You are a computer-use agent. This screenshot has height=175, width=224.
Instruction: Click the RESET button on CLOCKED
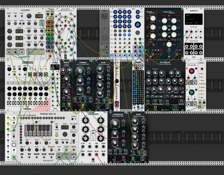click(x=9, y=24)
